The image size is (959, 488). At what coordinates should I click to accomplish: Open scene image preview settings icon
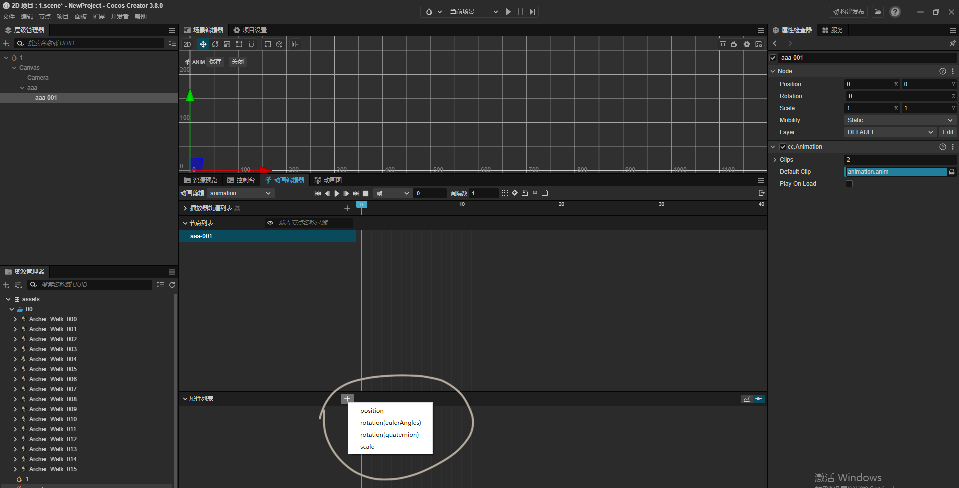759,44
